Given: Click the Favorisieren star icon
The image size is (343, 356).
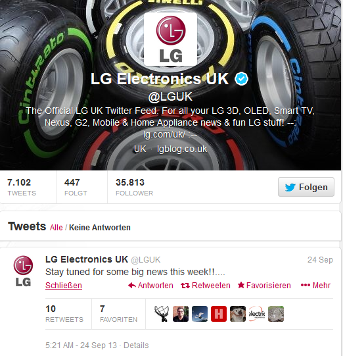Looking at the screenshot, I should coord(241,285).
